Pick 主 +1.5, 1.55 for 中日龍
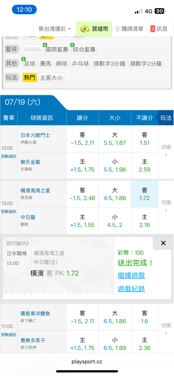The height and width of the screenshot is (376, 174). click(x=82, y=221)
